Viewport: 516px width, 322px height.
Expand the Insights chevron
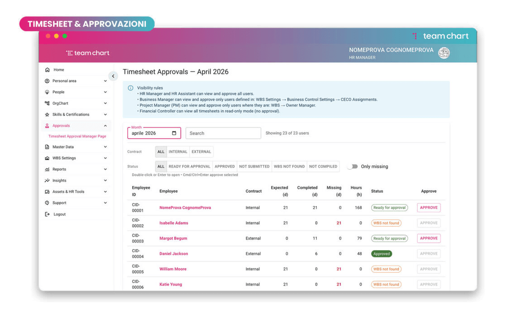105,181
